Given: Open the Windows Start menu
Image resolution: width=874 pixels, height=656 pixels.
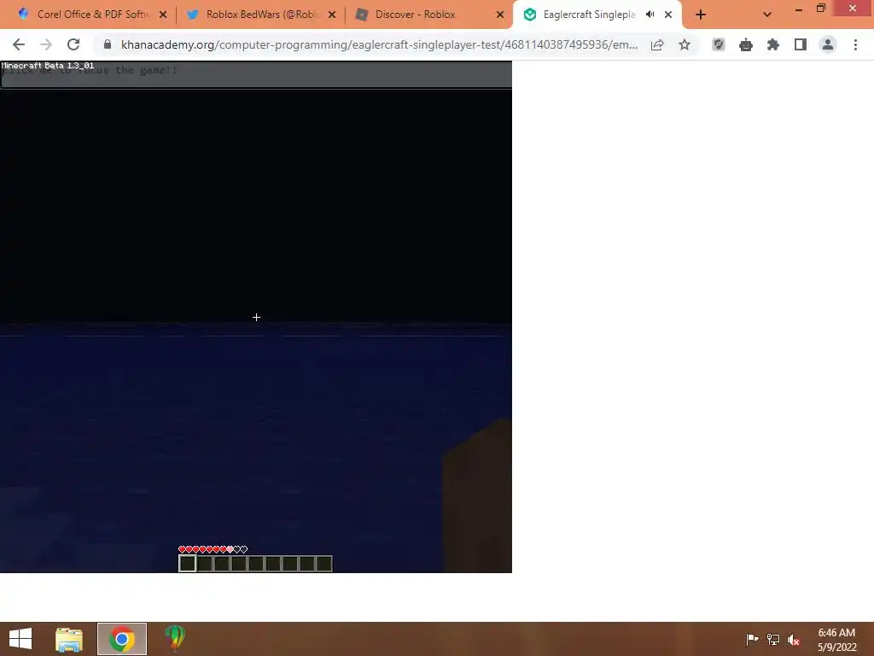Looking at the screenshot, I should [x=20, y=639].
